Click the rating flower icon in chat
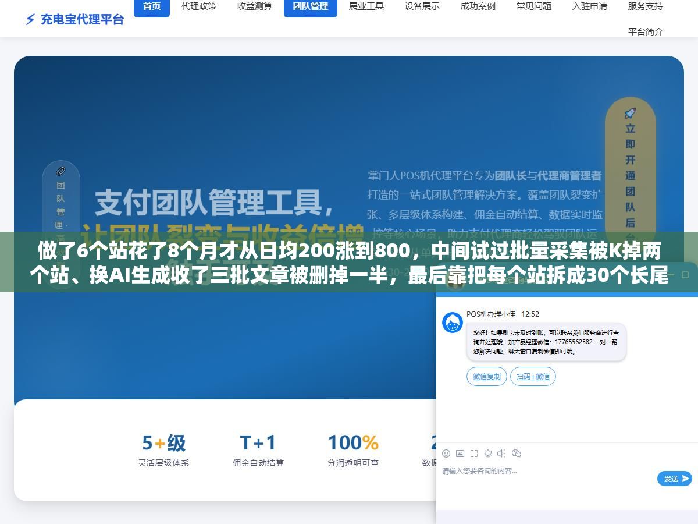The image size is (698, 524). click(x=488, y=454)
